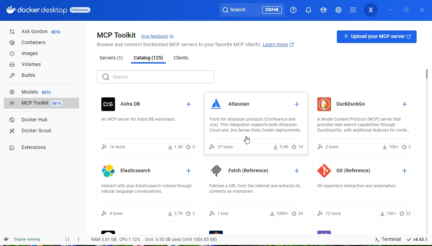Screen dimensions: 432x246
Task: Open the Elasticsearch card title
Action: [136, 170]
